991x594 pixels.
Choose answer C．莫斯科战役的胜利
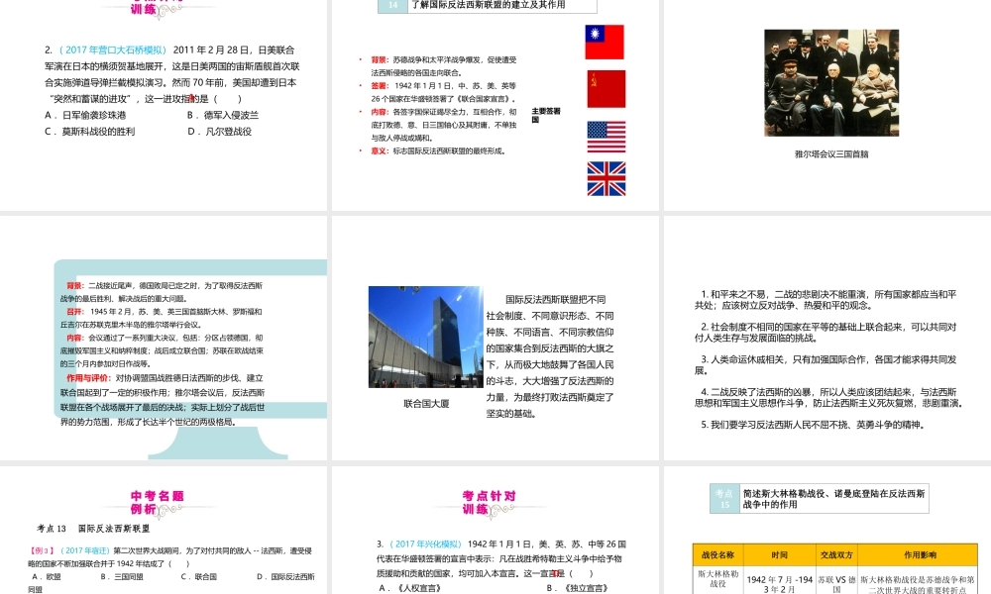click(90, 132)
